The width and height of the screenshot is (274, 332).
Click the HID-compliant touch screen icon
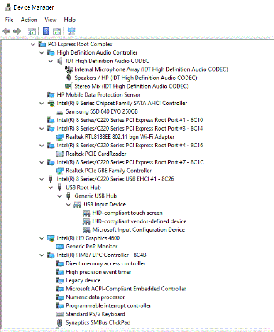click(86, 213)
